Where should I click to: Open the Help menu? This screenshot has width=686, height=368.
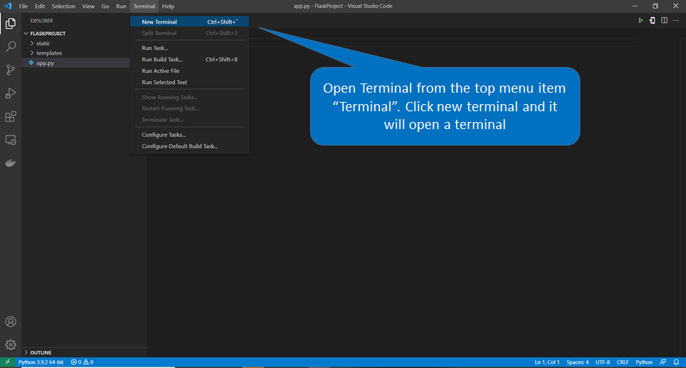(168, 6)
